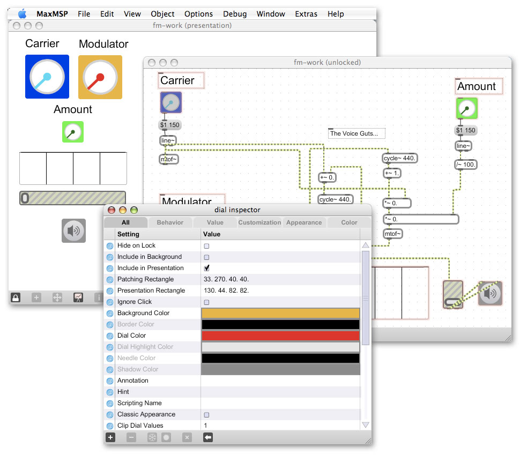Screen dimensions: 527x455
Task: Click the speaker object in unlocked patcher
Action: (490, 293)
